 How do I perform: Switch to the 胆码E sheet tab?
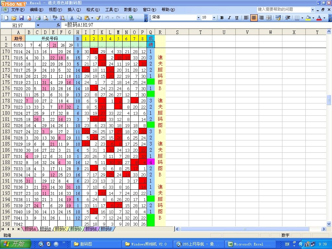coord(91,229)
